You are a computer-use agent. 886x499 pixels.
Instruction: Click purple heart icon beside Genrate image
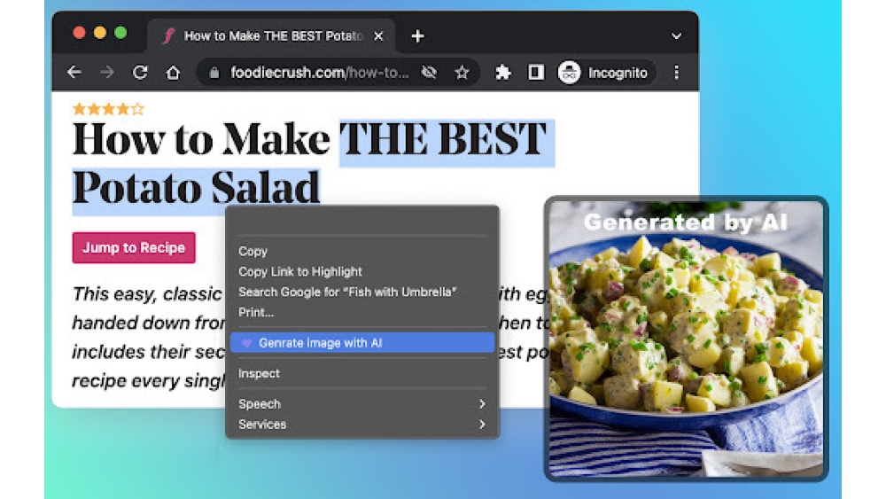(246, 343)
